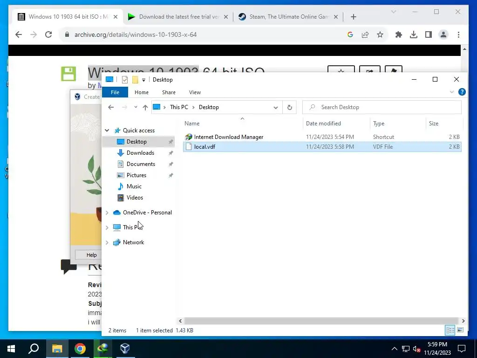This screenshot has width=477, height=358.
Task: Click Properties icon in Explorer quick access toolbar
Action: coord(125,80)
